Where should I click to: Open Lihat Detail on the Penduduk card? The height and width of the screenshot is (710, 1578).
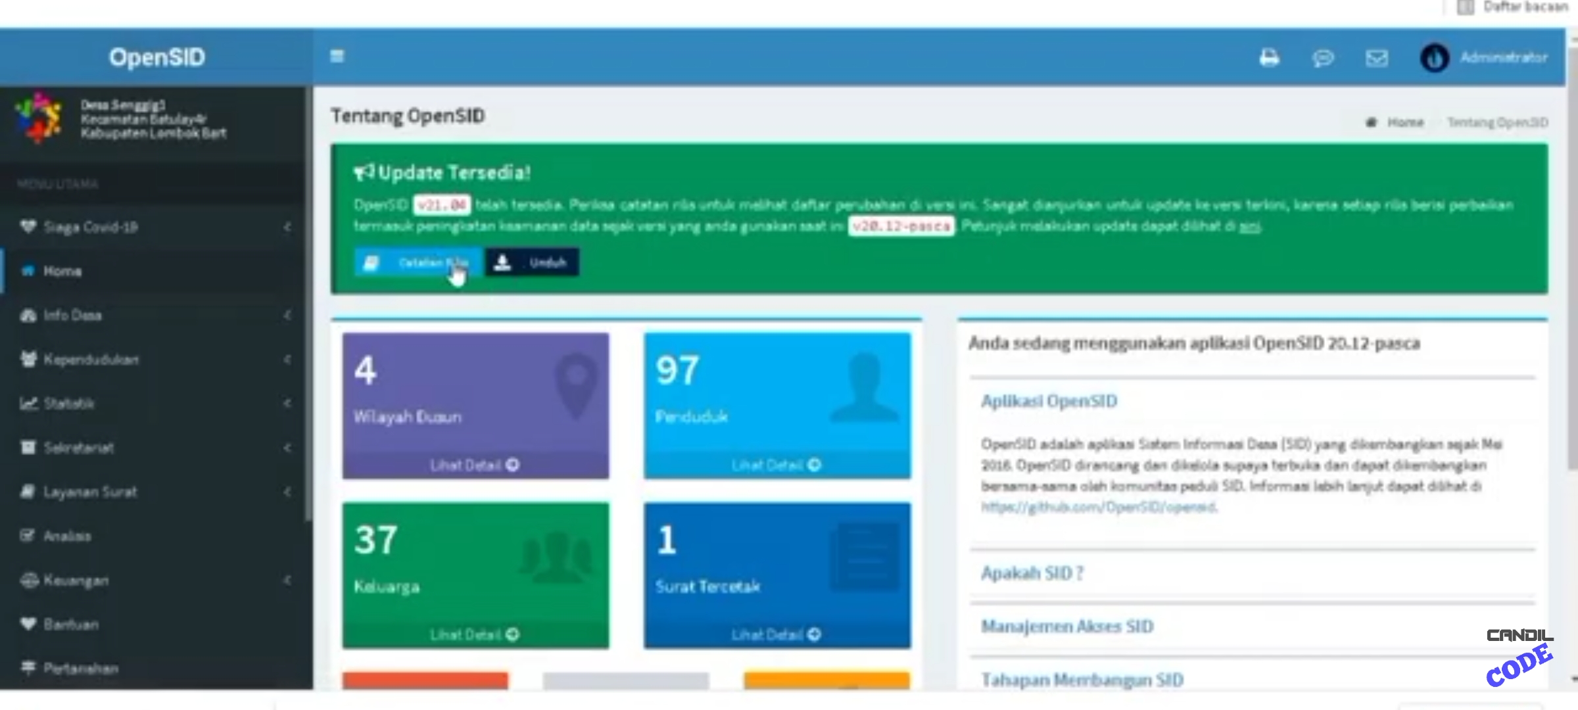776,464
